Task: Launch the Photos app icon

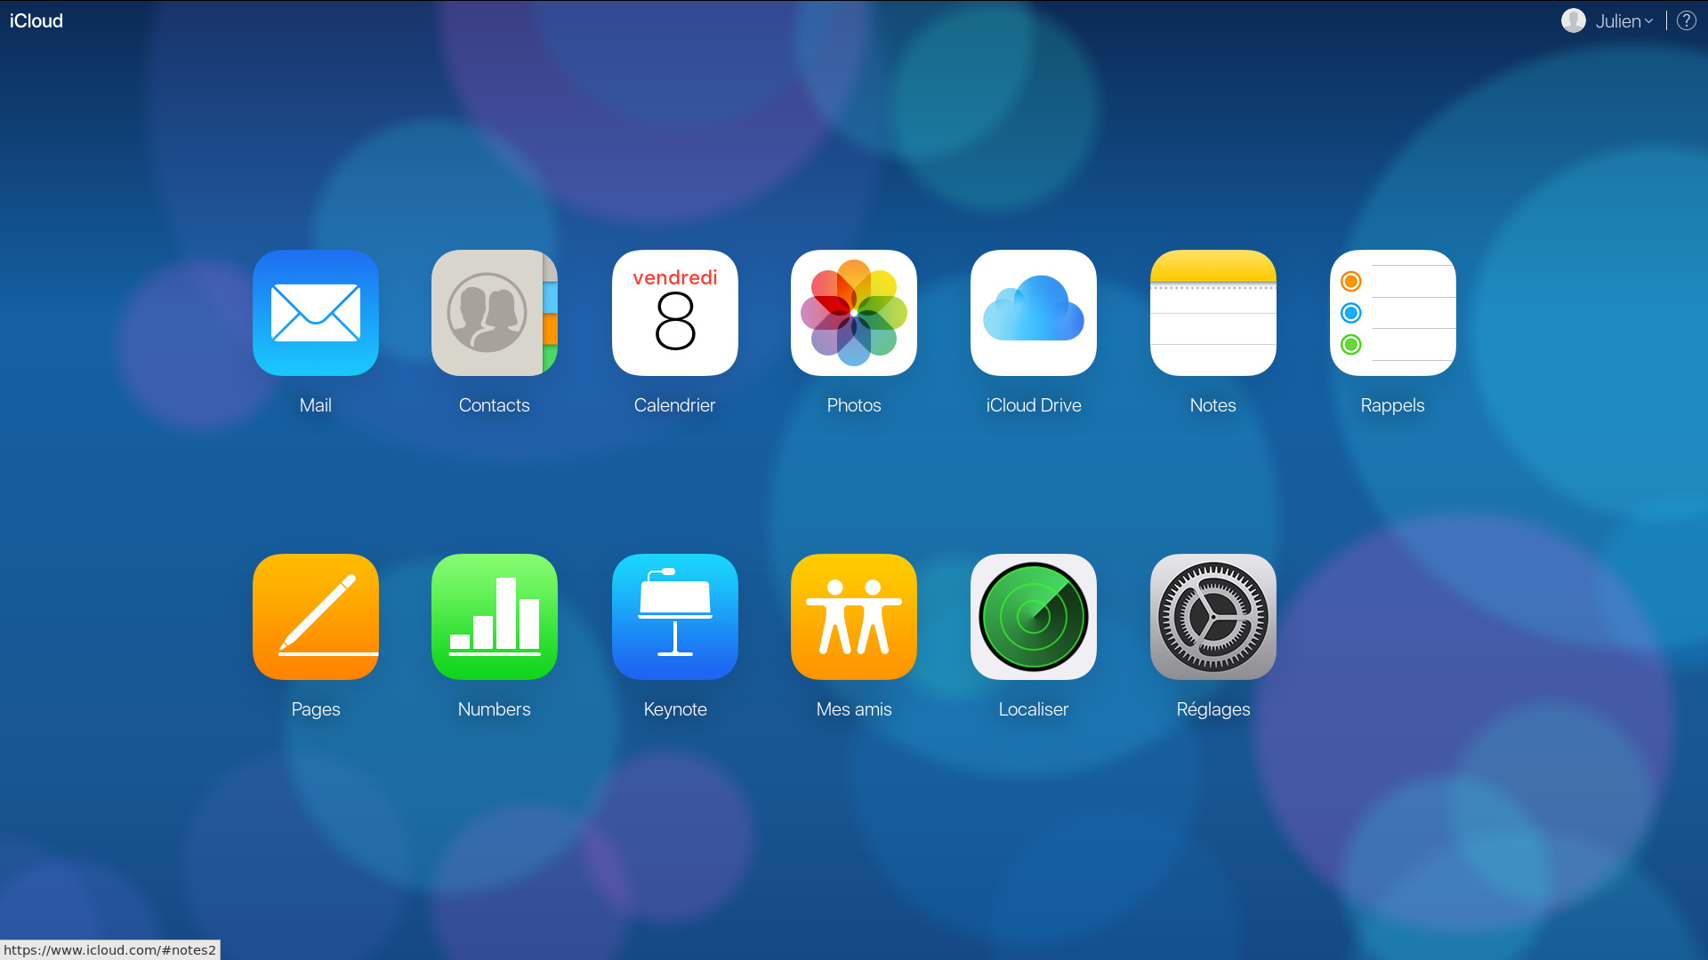Action: coord(854,313)
